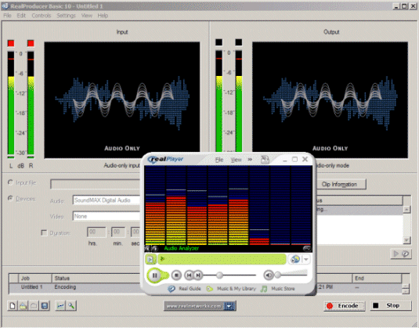Click the Music & My Library icon
The width and height of the screenshot is (419, 328).
(x=210, y=289)
